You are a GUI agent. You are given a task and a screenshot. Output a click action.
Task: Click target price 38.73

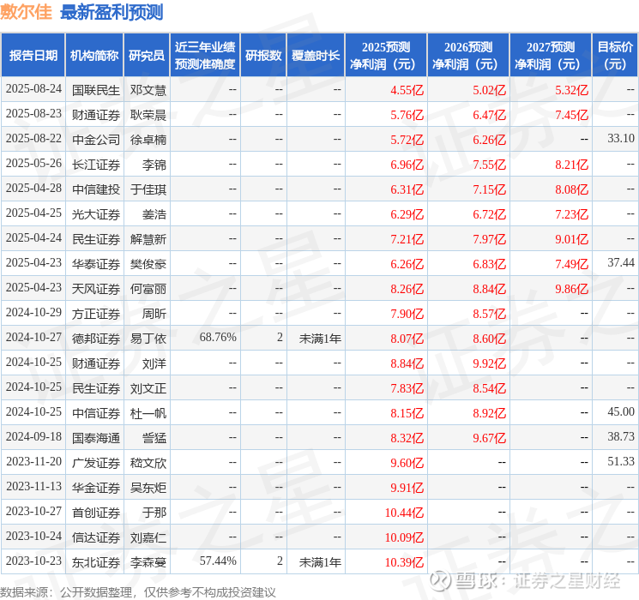point(621,436)
